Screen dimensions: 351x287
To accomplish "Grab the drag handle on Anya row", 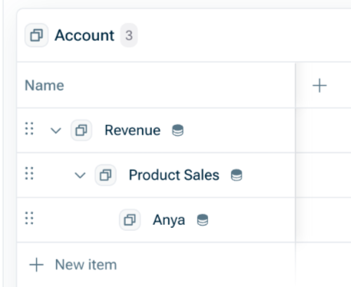I will pyautogui.click(x=29, y=218).
